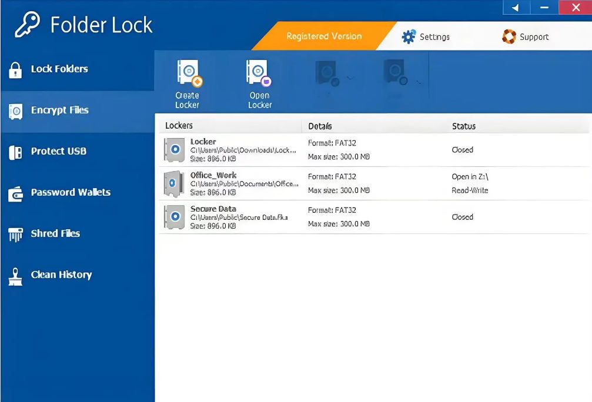Image resolution: width=592 pixels, height=402 pixels.
Task: Select the Office_Work locker name
Action: [213, 175]
